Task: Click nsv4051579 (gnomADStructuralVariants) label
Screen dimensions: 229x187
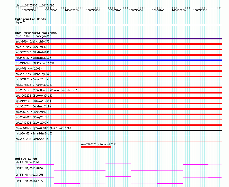Action: (44, 128)
